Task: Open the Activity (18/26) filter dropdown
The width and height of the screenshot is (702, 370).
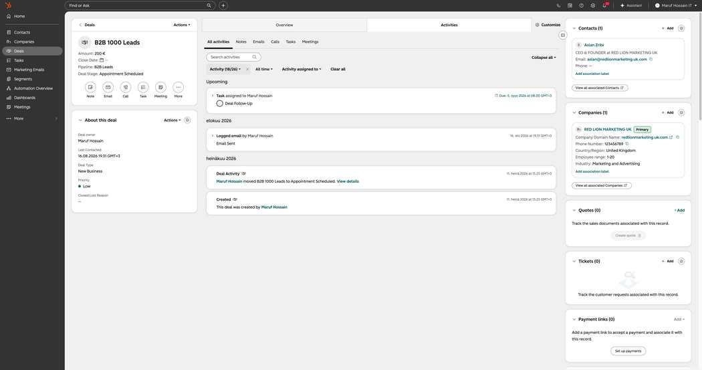Action: (225, 70)
